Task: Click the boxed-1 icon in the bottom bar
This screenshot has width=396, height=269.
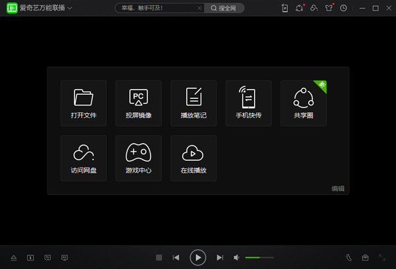Action: pos(30,258)
